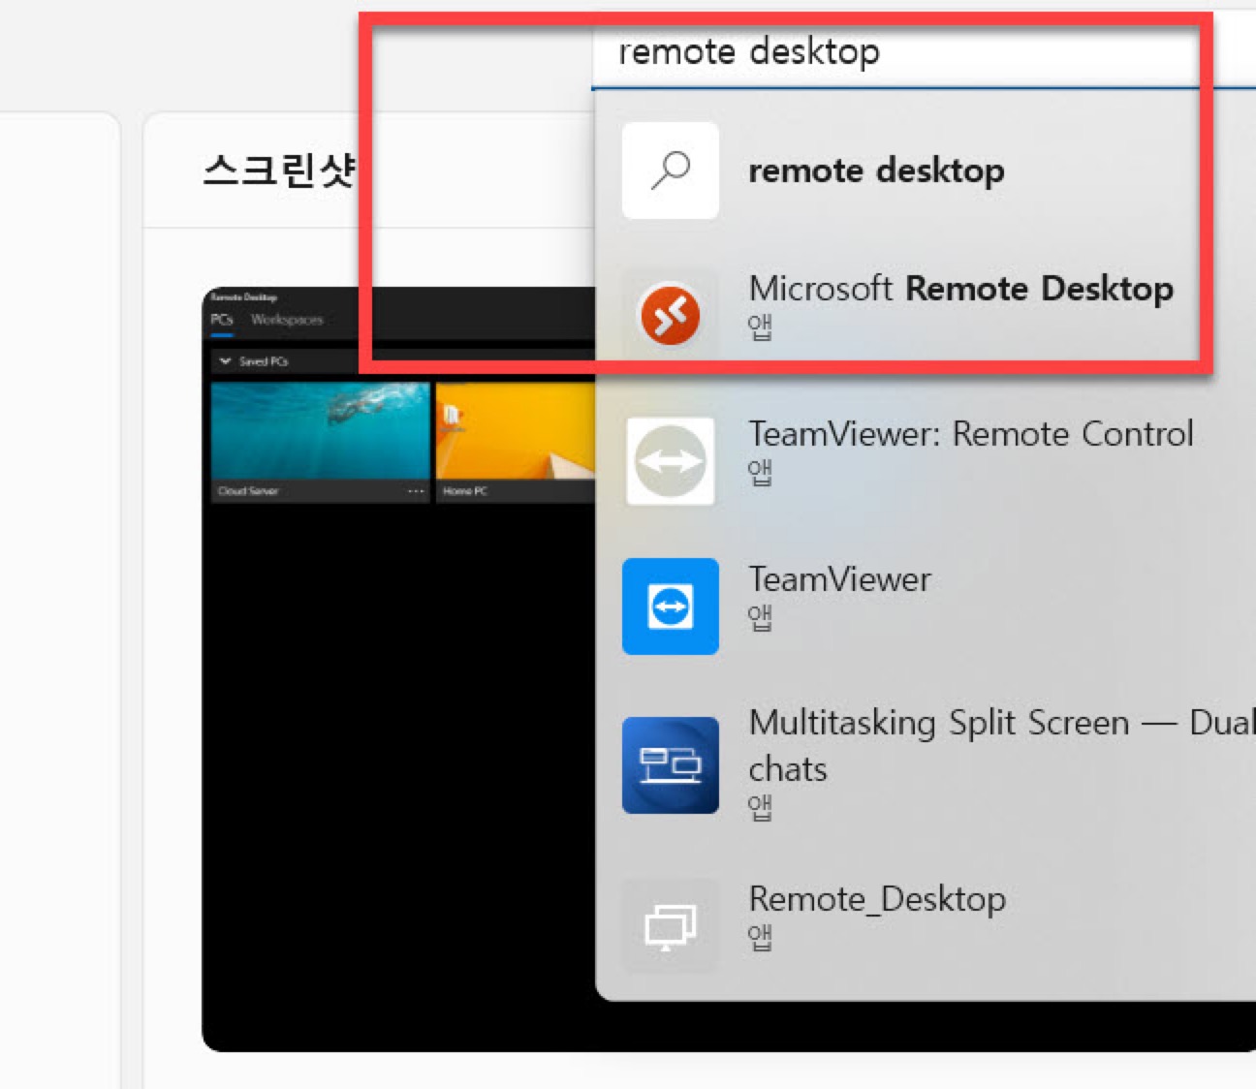Switch to the Workspaces tab in the screenshot
This screenshot has width=1256, height=1089.
point(287,320)
